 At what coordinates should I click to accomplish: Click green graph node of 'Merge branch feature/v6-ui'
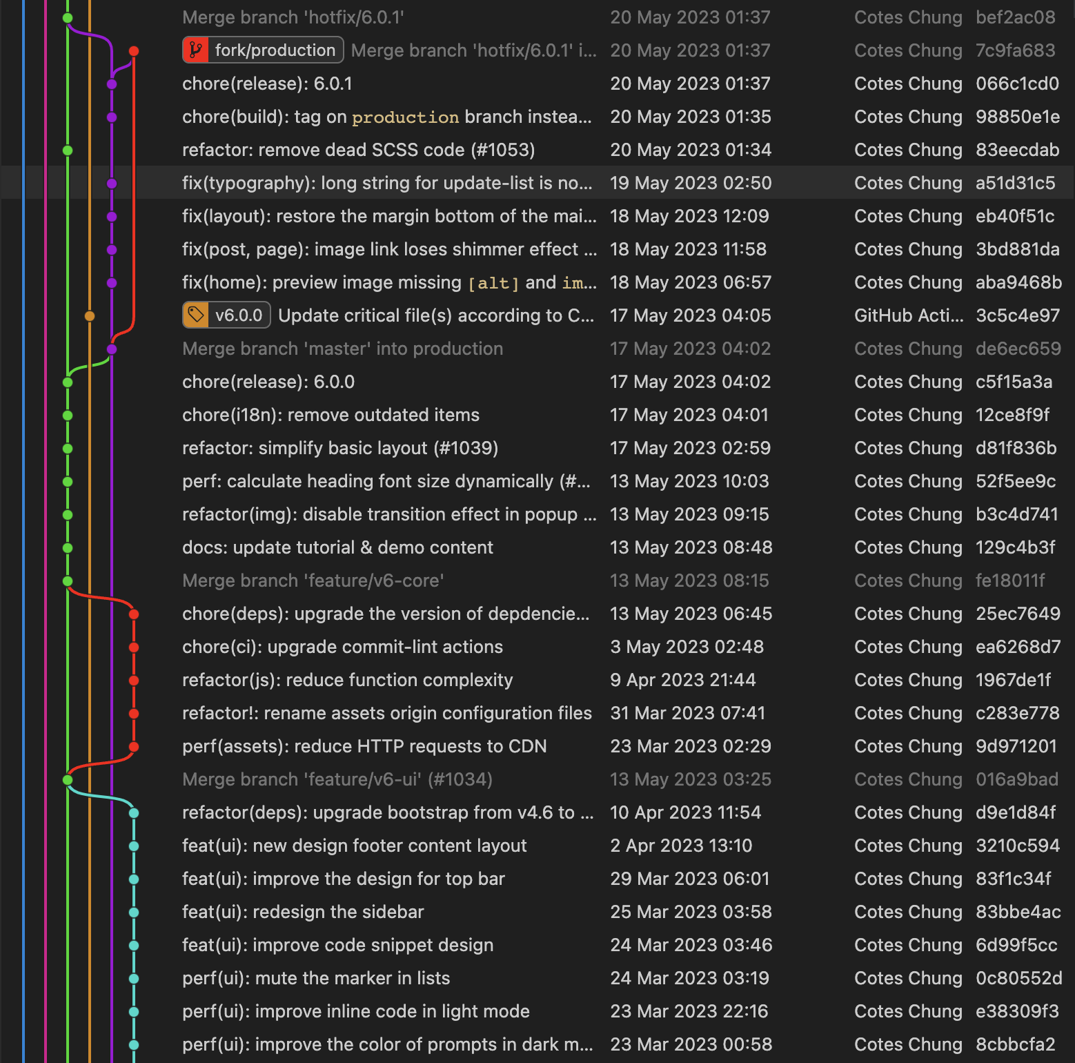(x=68, y=780)
